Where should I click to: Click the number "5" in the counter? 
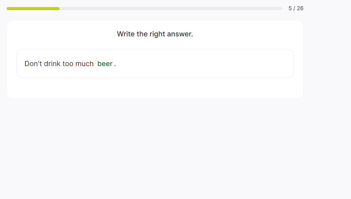pos(290,8)
